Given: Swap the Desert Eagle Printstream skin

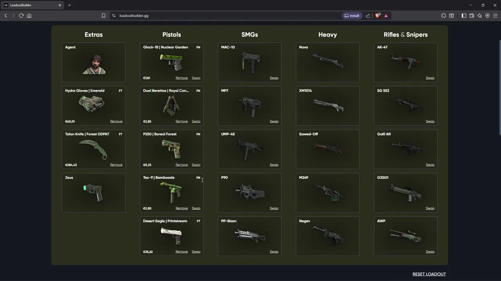Looking at the screenshot, I should coord(196,252).
